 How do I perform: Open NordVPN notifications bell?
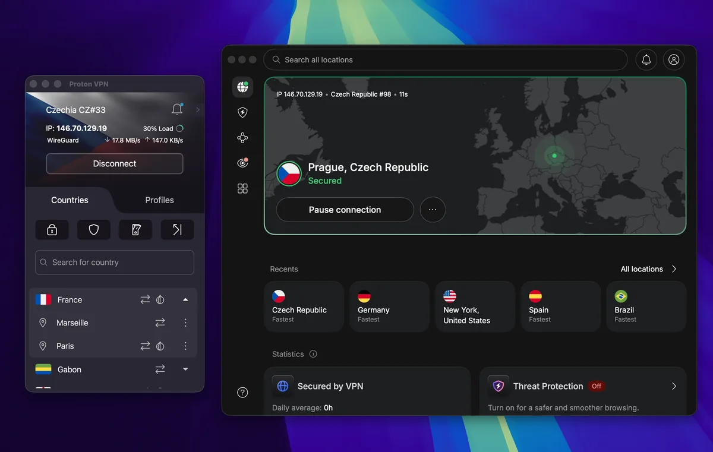646,59
